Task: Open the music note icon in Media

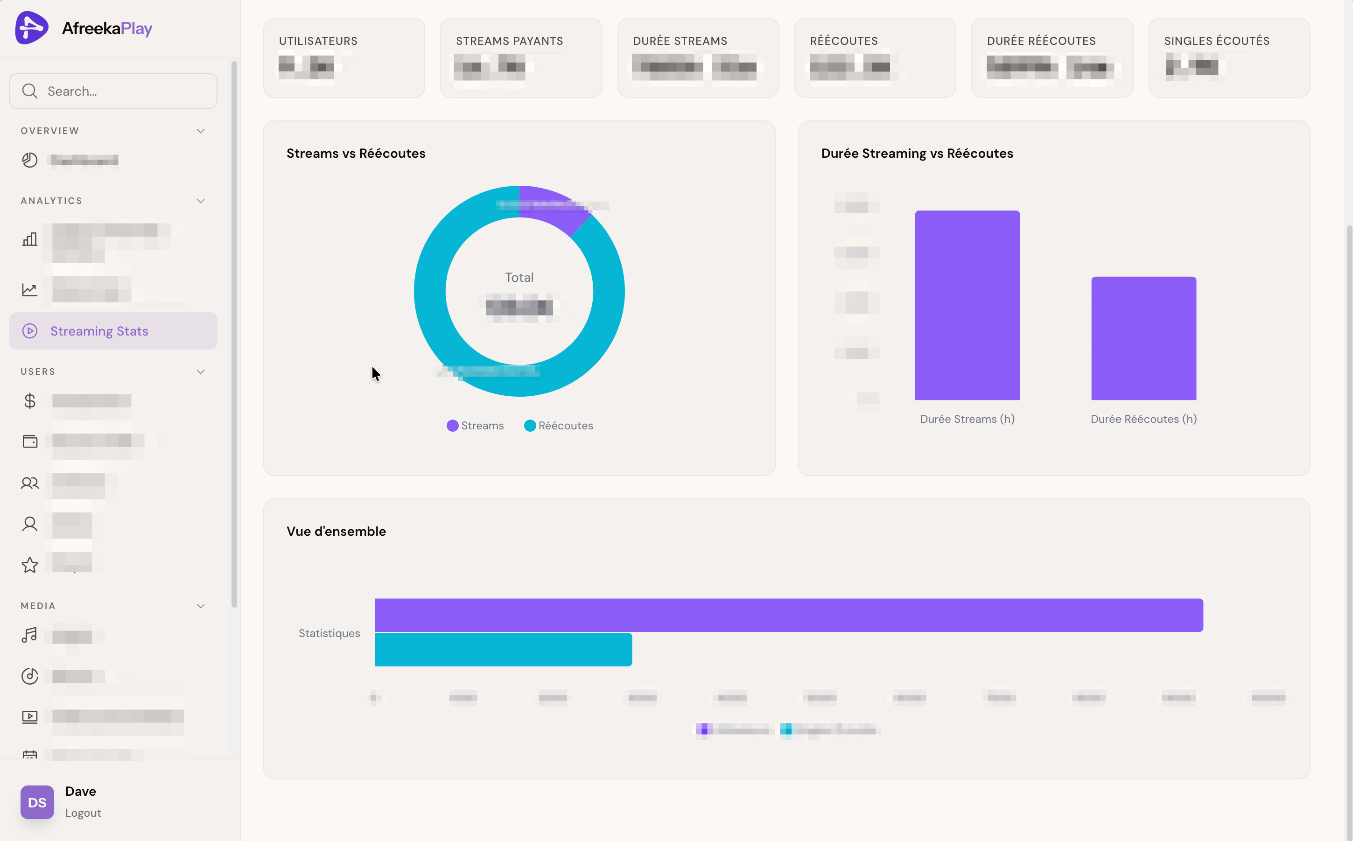Action: coord(29,635)
